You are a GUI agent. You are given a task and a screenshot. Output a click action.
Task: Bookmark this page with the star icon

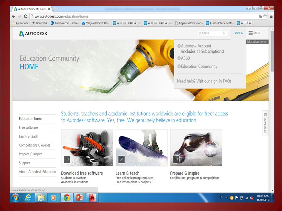pyautogui.click(x=265, y=16)
